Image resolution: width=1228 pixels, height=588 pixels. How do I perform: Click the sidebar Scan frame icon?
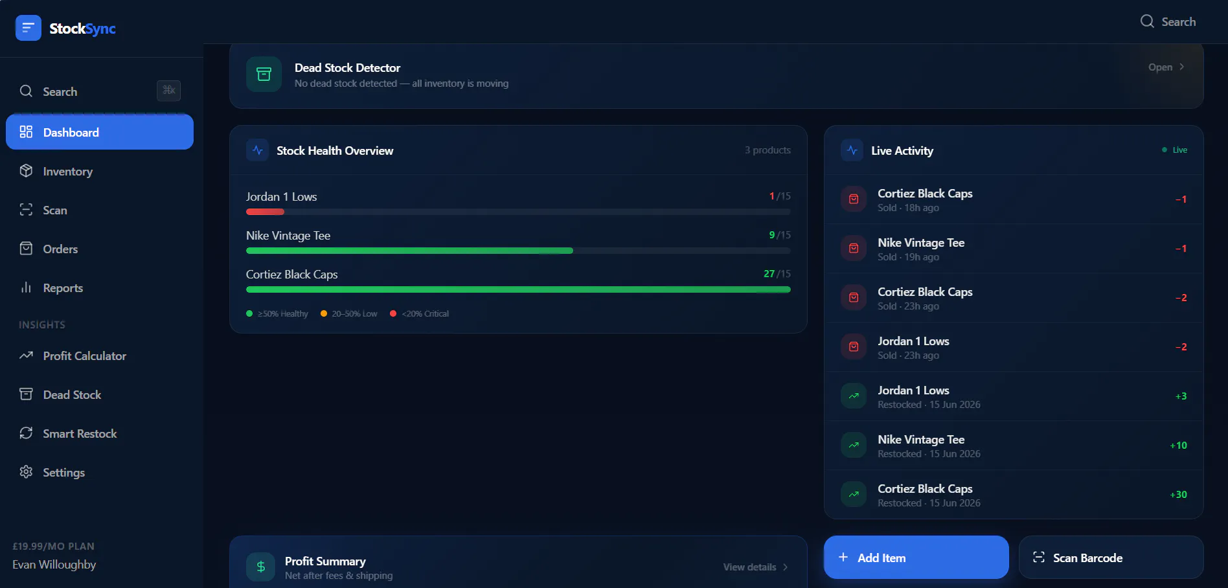tap(26, 210)
